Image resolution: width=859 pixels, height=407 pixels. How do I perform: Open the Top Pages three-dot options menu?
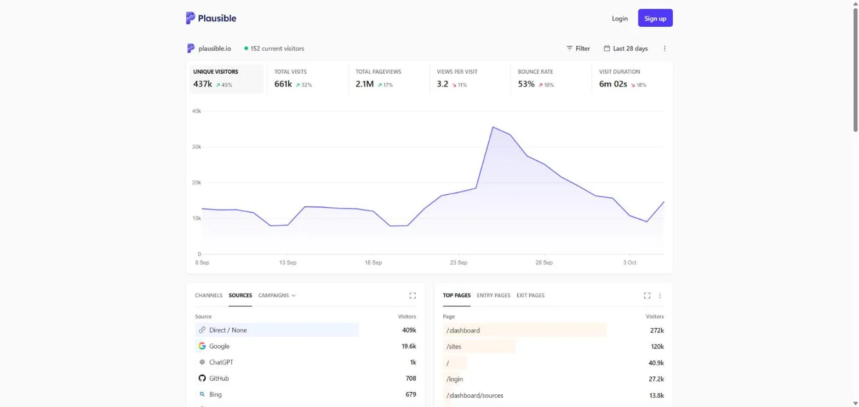[660, 295]
